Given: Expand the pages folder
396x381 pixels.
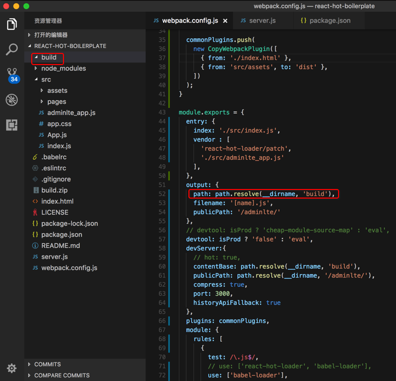Looking at the screenshot, I should 56,102.
